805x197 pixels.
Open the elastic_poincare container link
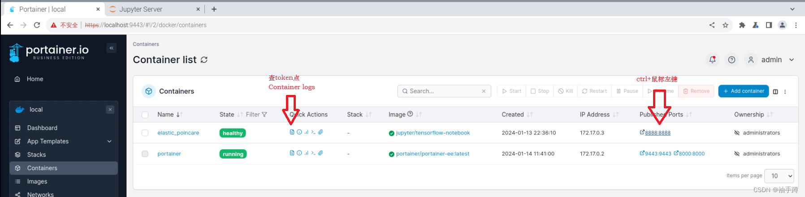(x=178, y=133)
